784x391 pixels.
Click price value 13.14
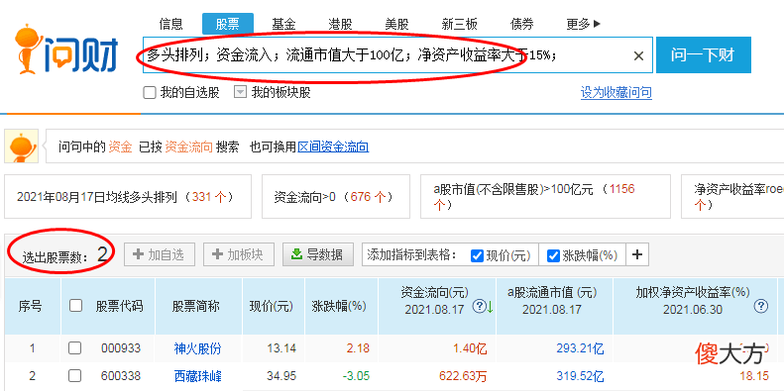click(281, 348)
